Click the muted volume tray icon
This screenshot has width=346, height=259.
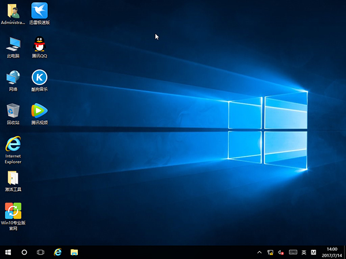tap(281, 252)
